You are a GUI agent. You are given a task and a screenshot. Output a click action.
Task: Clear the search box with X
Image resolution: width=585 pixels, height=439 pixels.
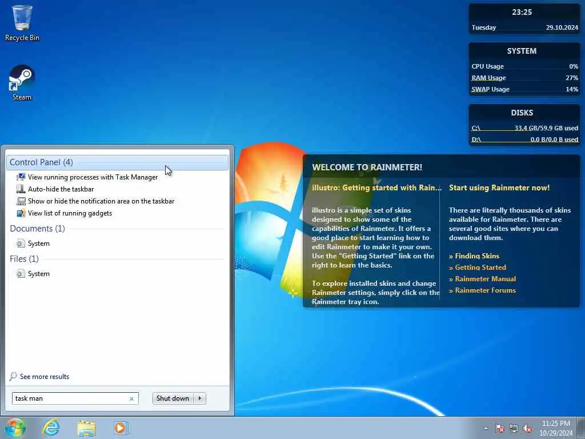tap(131, 398)
